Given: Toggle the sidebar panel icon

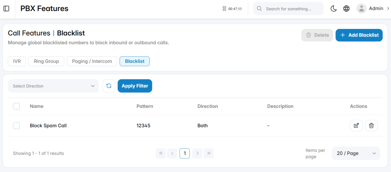Looking at the screenshot, I should 6,9.
